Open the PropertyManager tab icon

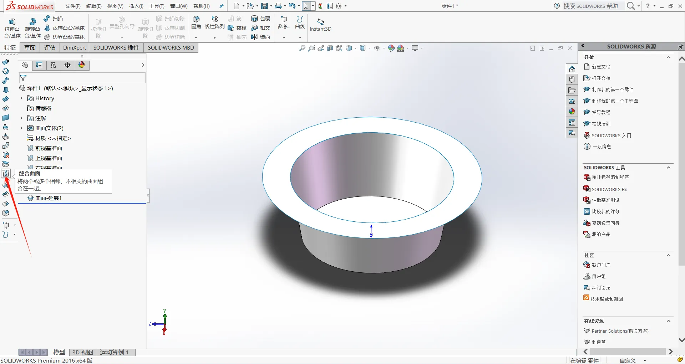click(39, 65)
